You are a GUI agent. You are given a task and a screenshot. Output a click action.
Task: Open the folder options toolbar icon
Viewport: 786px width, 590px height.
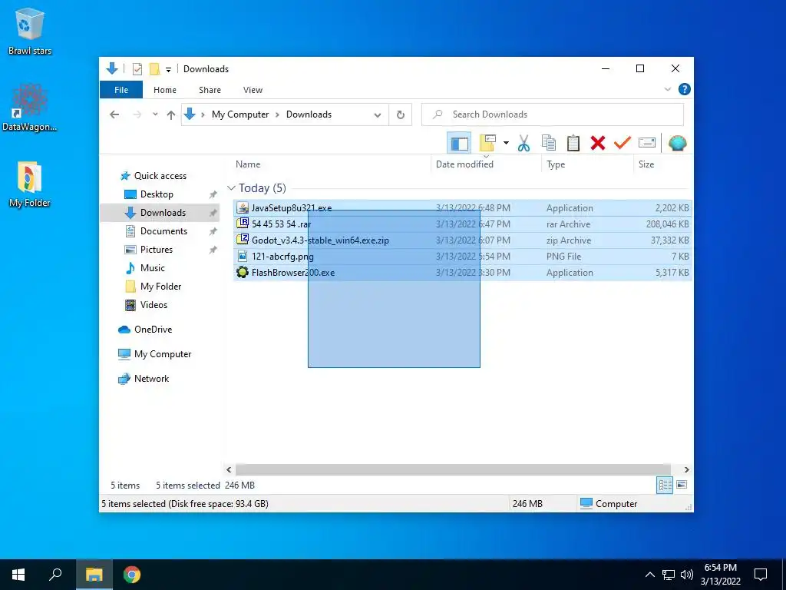point(487,144)
